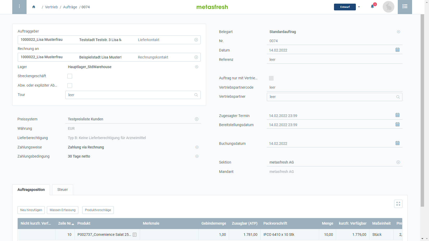Switch to the Steuer tab

tap(62, 190)
